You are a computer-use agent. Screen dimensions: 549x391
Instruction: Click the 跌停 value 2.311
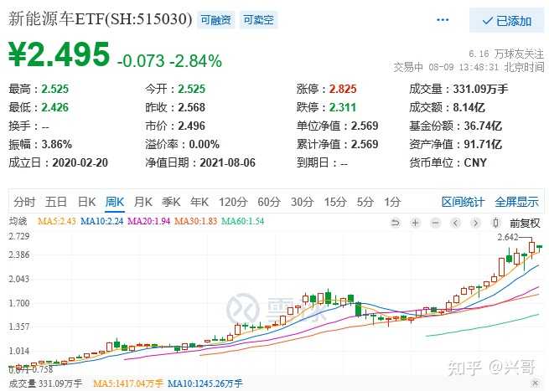coord(343,107)
